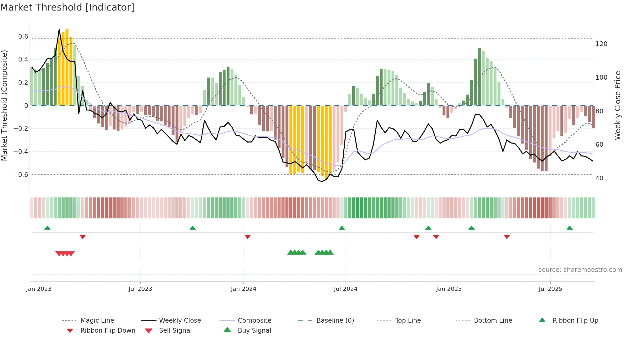
Task: Click the Jan 2023 x-axis label
Action: click(x=39, y=289)
